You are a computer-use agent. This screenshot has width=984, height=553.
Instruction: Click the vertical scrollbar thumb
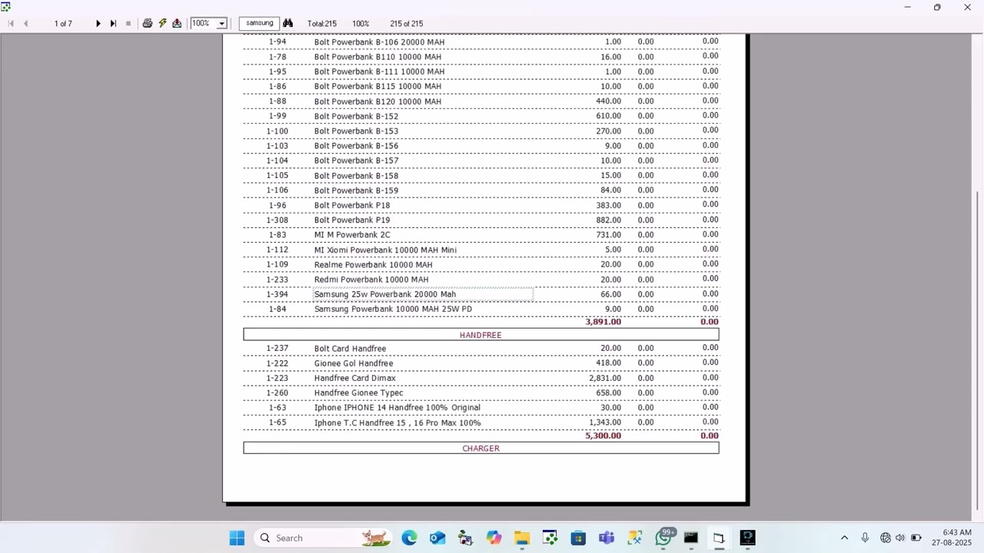(978, 351)
